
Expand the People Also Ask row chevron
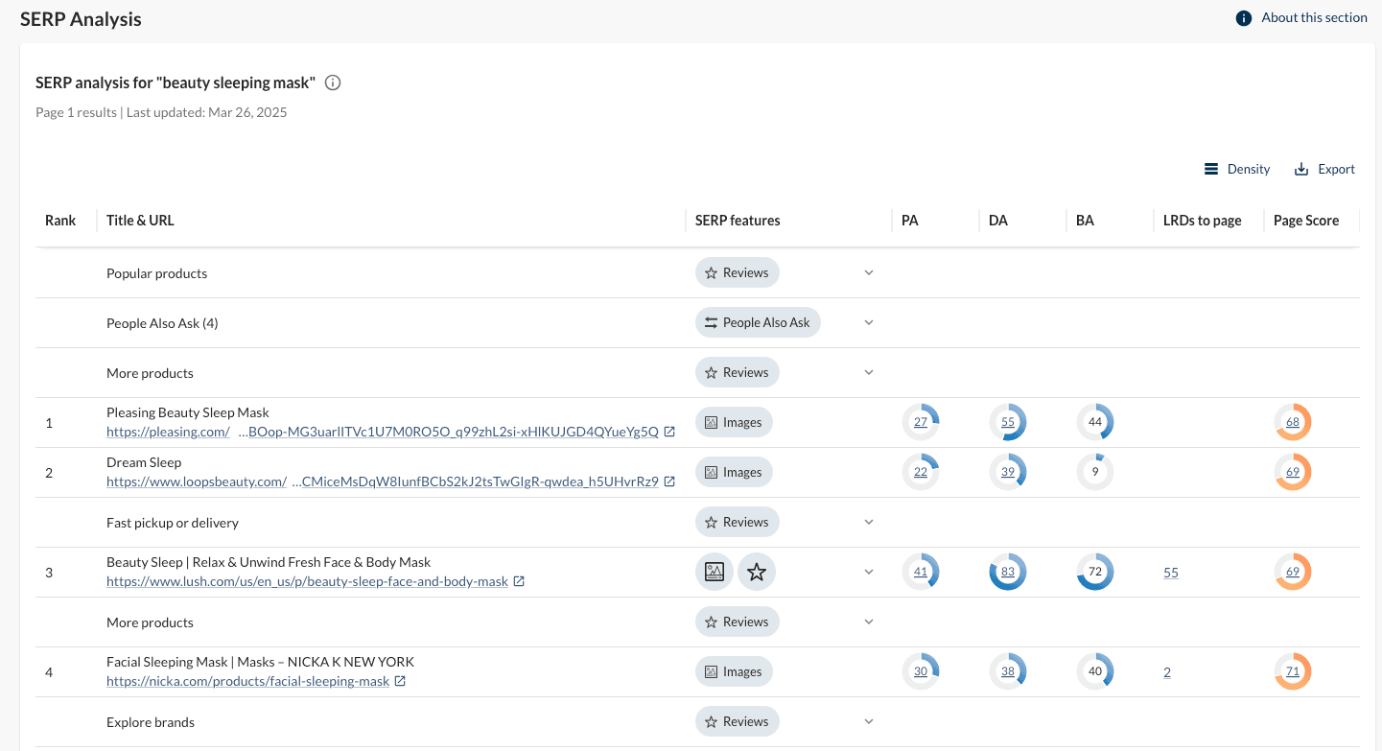(x=869, y=322)
